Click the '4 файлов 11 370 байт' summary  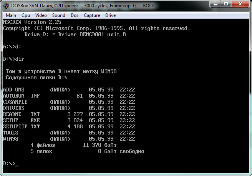tap(73, 145)
